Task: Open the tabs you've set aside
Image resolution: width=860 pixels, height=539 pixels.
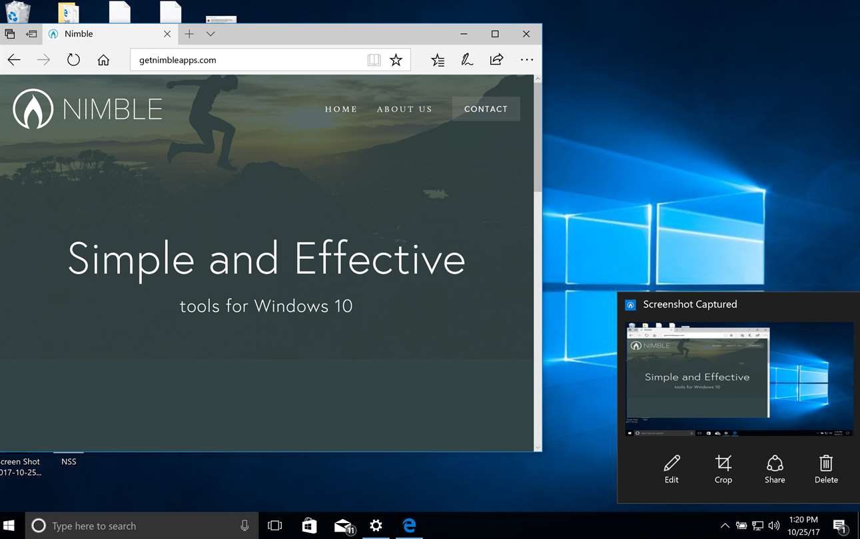Action: pyautogui.click(x=10, y=34)
